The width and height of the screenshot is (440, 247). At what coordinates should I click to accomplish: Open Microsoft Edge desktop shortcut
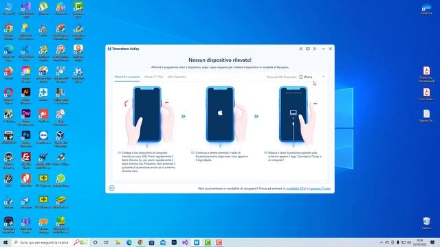click(x=9, y=52)
